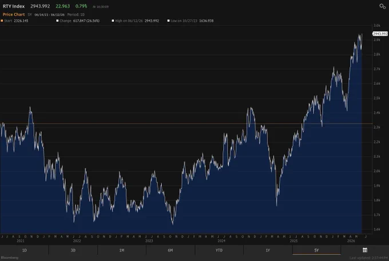Screen dimensions: 389x261
Task: Open chart settings gear icon
Action: coord(382,6)
